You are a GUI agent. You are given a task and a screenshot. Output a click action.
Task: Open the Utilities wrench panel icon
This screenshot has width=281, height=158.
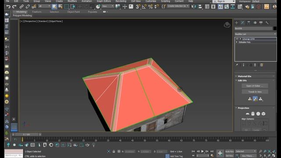click(x=267, y=22)
